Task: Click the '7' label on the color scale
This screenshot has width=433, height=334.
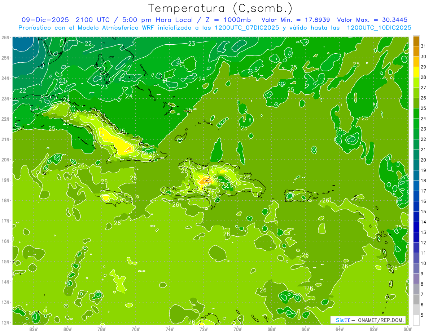Action: pos(422,294)
